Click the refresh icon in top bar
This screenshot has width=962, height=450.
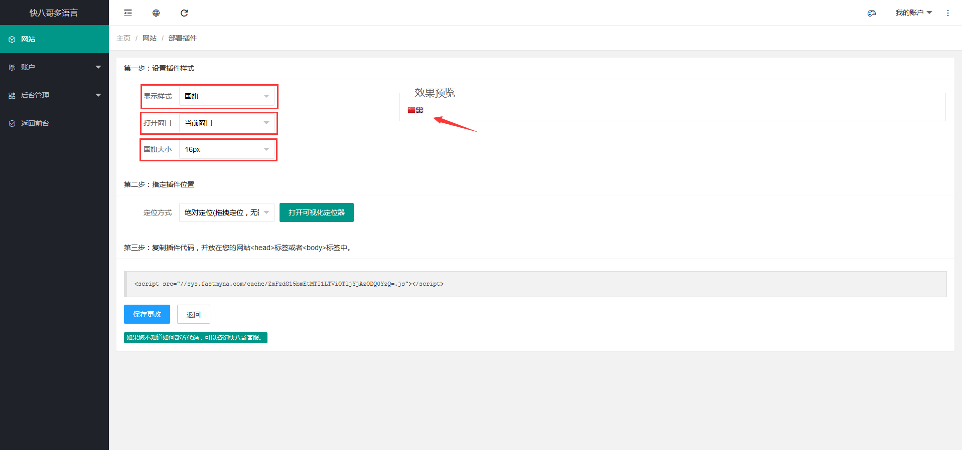(x=184, y=13)
